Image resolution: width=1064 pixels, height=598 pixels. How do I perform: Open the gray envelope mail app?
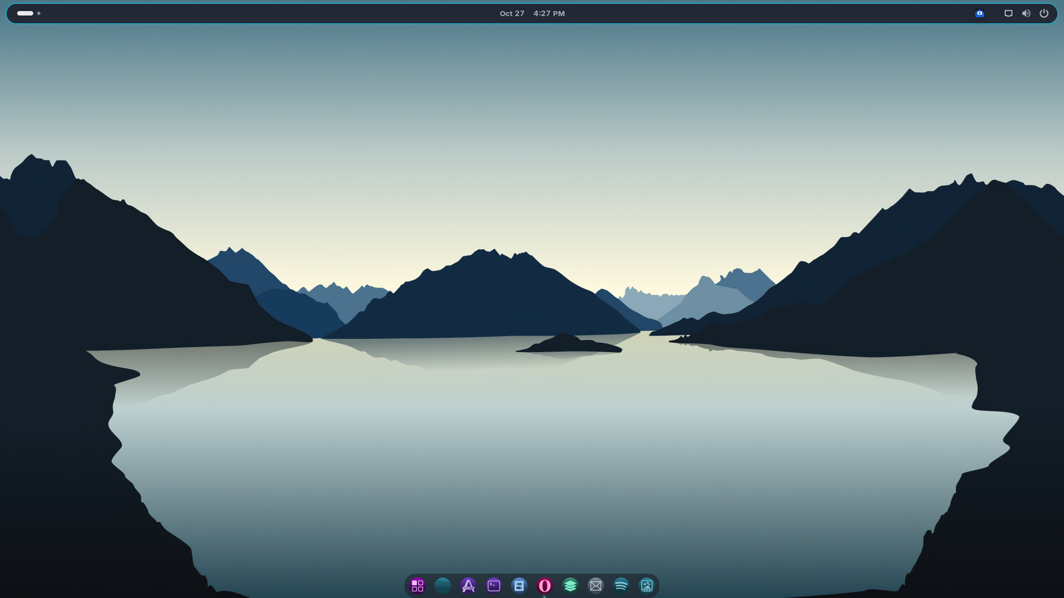pos(596,585)
